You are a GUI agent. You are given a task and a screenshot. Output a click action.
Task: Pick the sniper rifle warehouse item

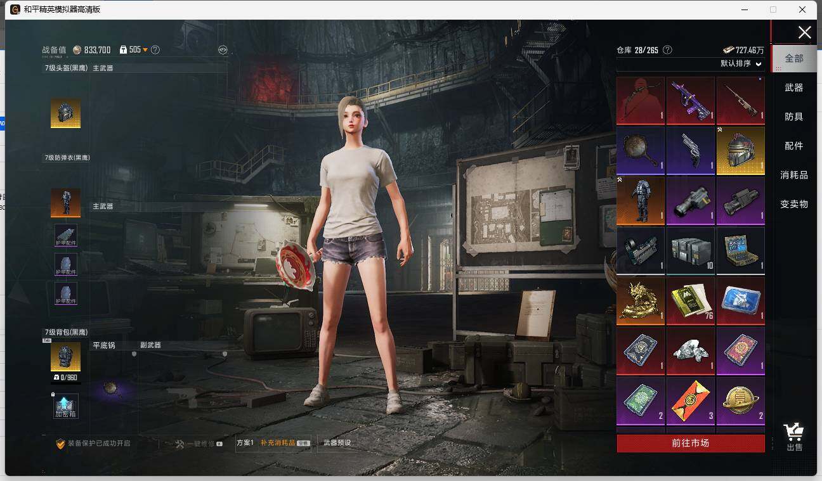(x=741, y=101)
